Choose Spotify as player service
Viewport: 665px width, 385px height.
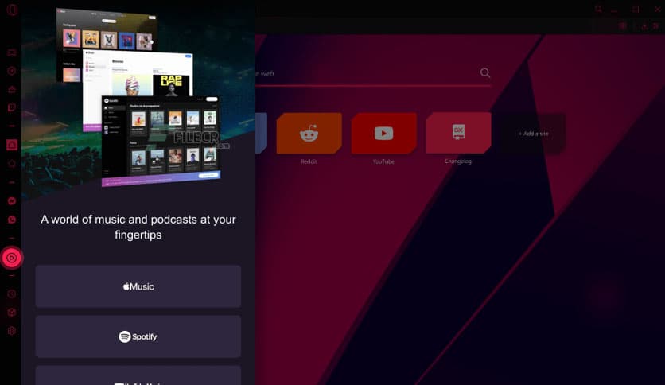coord(138,336)
